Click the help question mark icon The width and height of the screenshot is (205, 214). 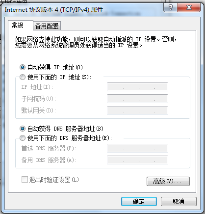(x=170, y=7)
